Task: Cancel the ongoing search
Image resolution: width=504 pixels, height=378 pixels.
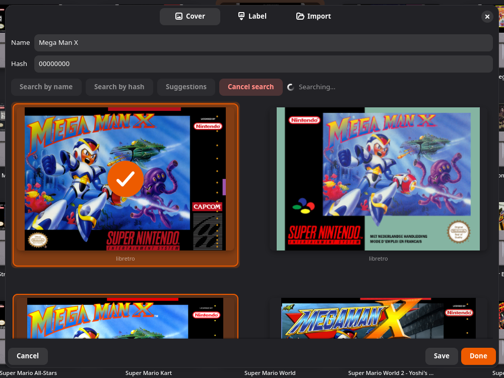Action: (x=250, y=87)
